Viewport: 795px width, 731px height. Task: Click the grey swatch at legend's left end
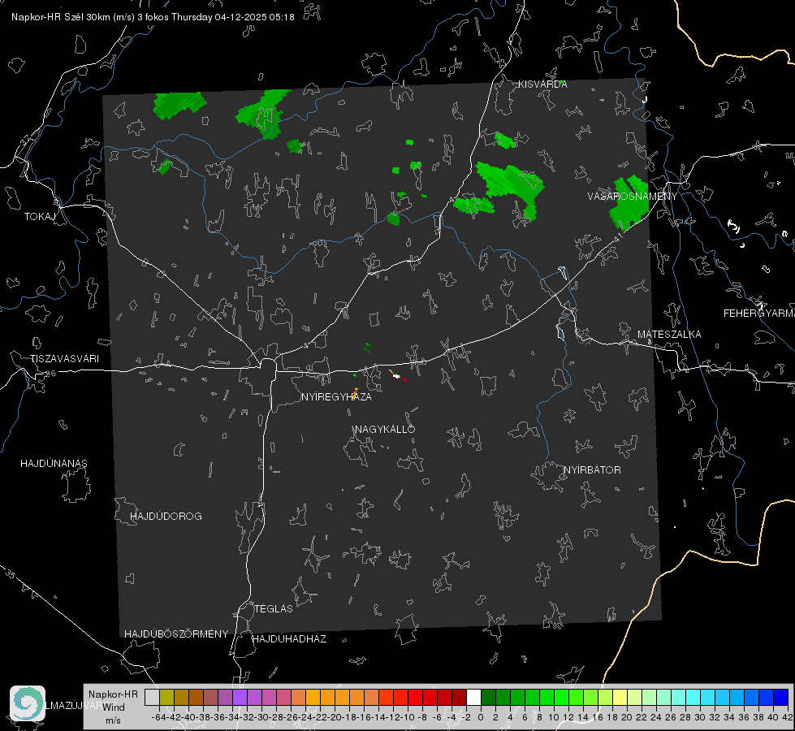152,697
